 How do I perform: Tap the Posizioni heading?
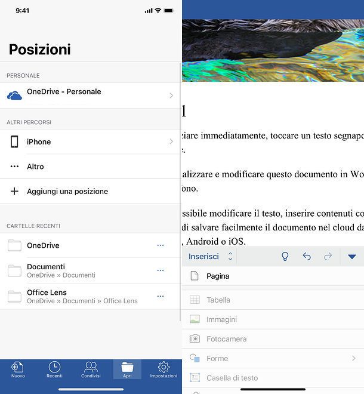coord(40,49)
